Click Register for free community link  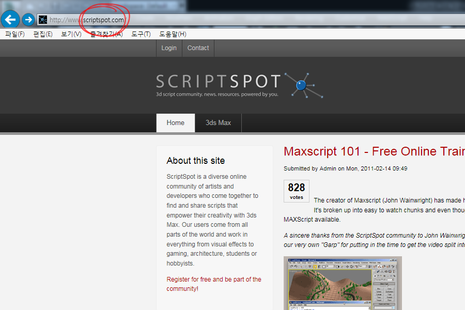click(x=214, y=284)
